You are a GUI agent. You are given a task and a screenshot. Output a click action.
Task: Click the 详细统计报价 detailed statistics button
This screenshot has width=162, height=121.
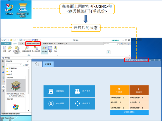click(x=129, y=111)
